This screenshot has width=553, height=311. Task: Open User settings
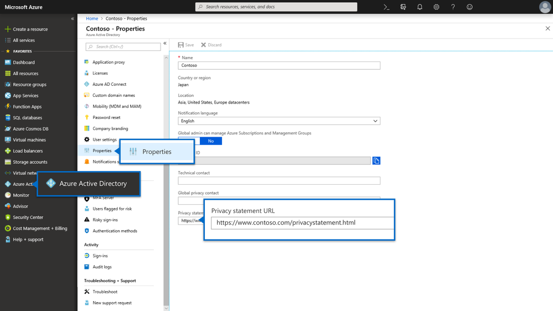point(101,139)
